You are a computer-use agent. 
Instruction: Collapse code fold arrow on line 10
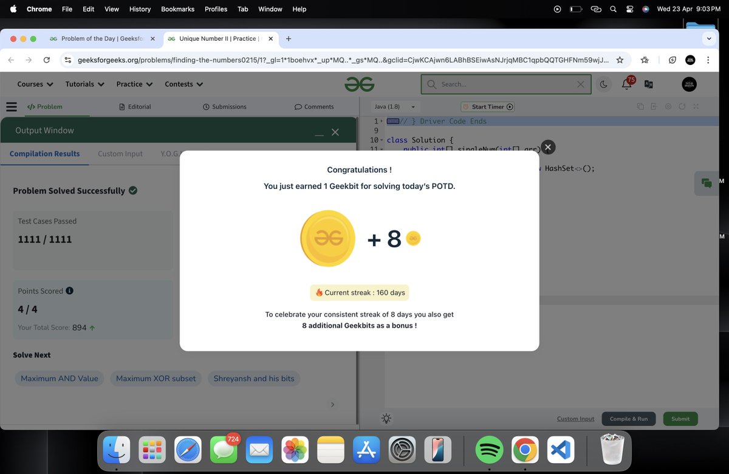click(x=381, y=140)
